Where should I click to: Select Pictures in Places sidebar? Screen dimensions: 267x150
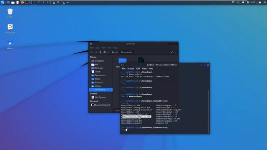click(101, 82)
